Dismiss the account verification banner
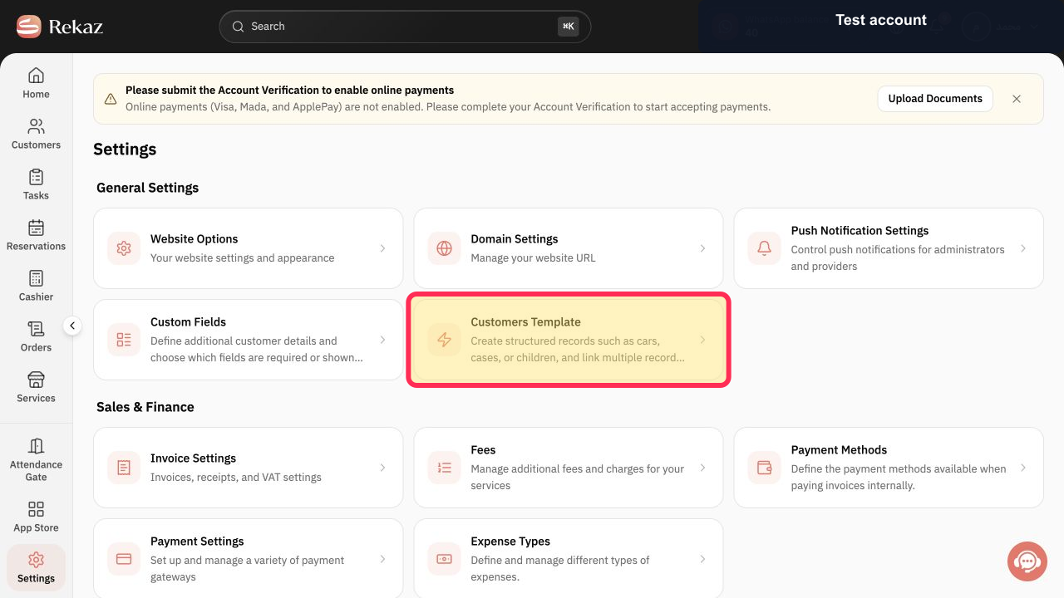The width and height of the screenshot is (1064, 598). coord(1017,99)
